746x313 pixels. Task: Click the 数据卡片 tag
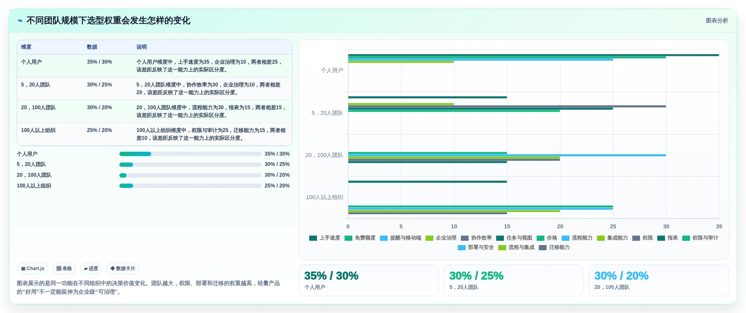click(123, 269)
